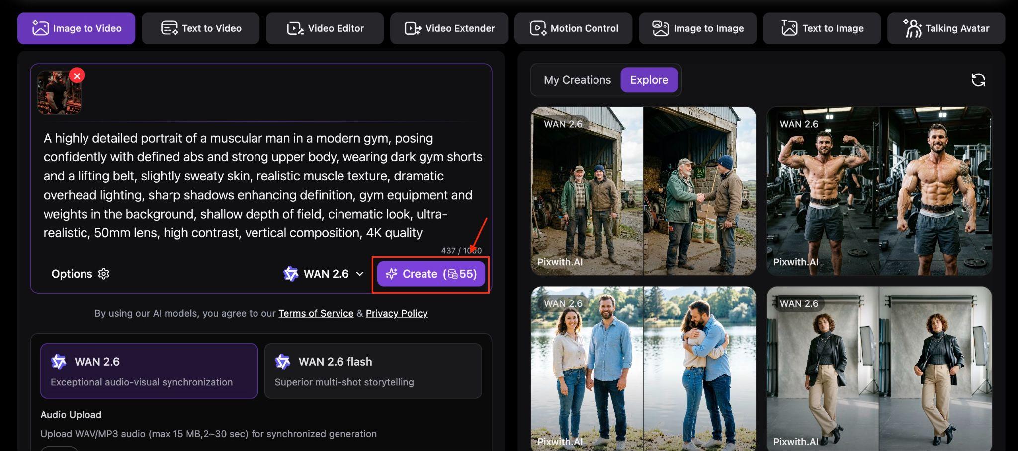Click the Video Extender tab icon

pos(413,28)
